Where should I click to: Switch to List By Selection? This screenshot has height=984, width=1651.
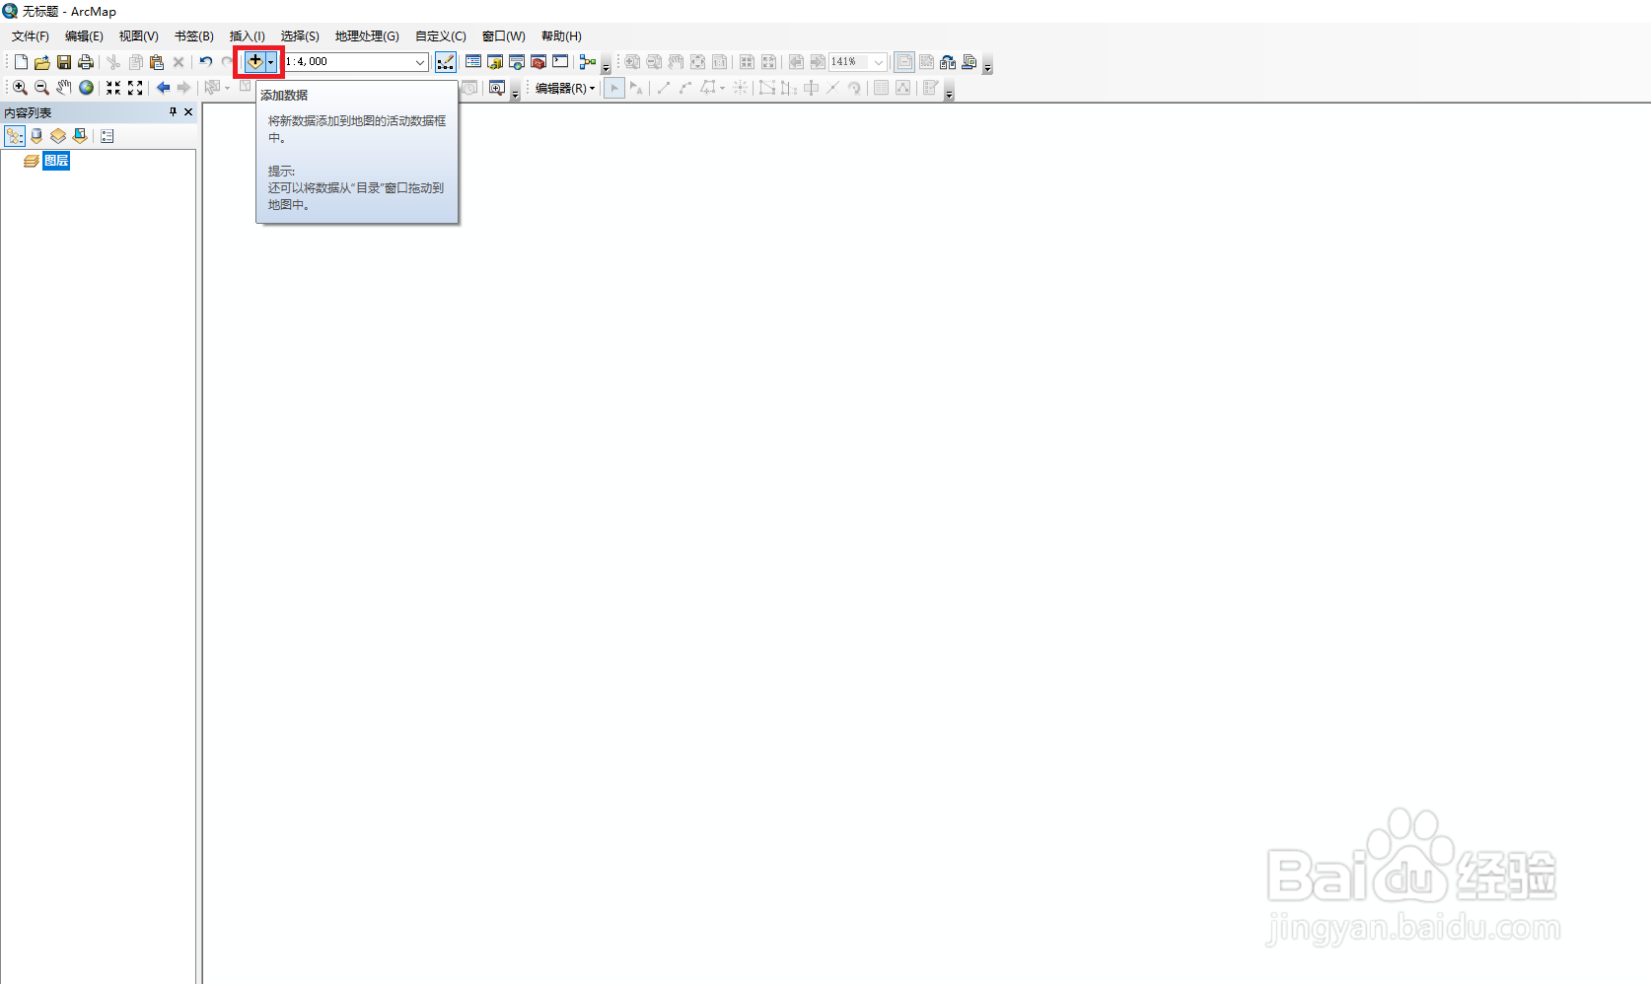(x=80, y=136)
